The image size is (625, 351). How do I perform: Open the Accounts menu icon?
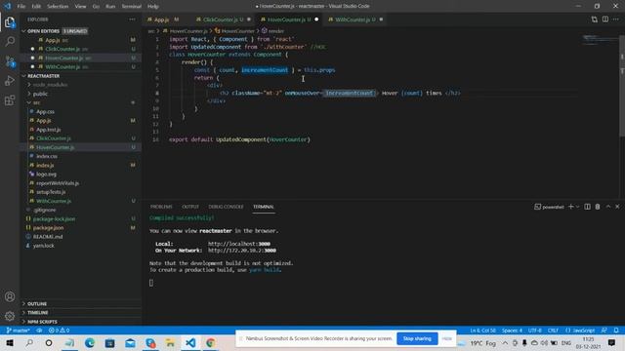[x=10, y=296]
